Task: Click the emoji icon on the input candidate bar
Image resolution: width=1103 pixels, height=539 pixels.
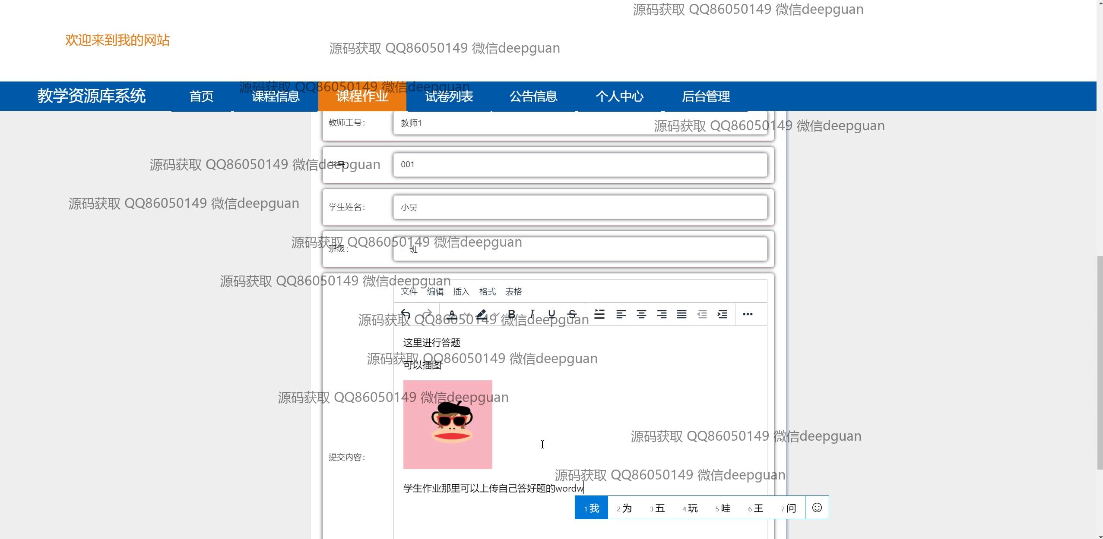Action: coord(818,508)
